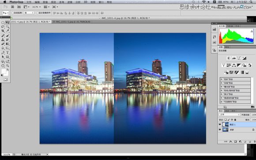Select the Quick Selection tool
Screen dimensions: 256x160
[x=8, y=27]
